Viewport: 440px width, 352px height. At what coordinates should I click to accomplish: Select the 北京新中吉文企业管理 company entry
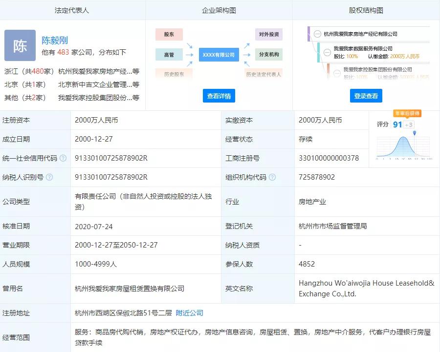tap(94, 84)
